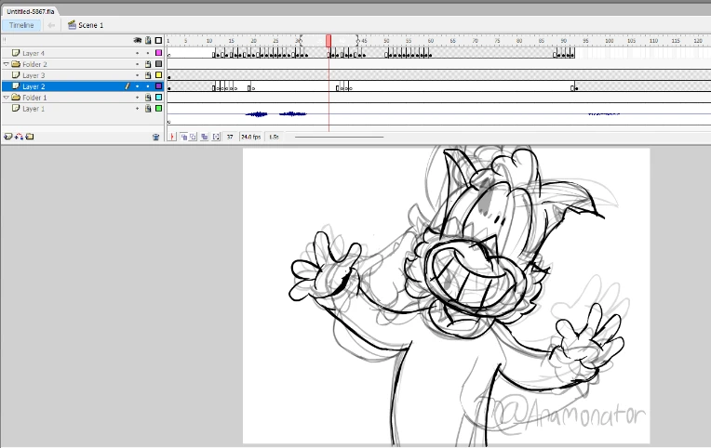Viewport: 711px width, 448px height.
Task: Click the eye icon in the layers header
Action: [138, 40]
